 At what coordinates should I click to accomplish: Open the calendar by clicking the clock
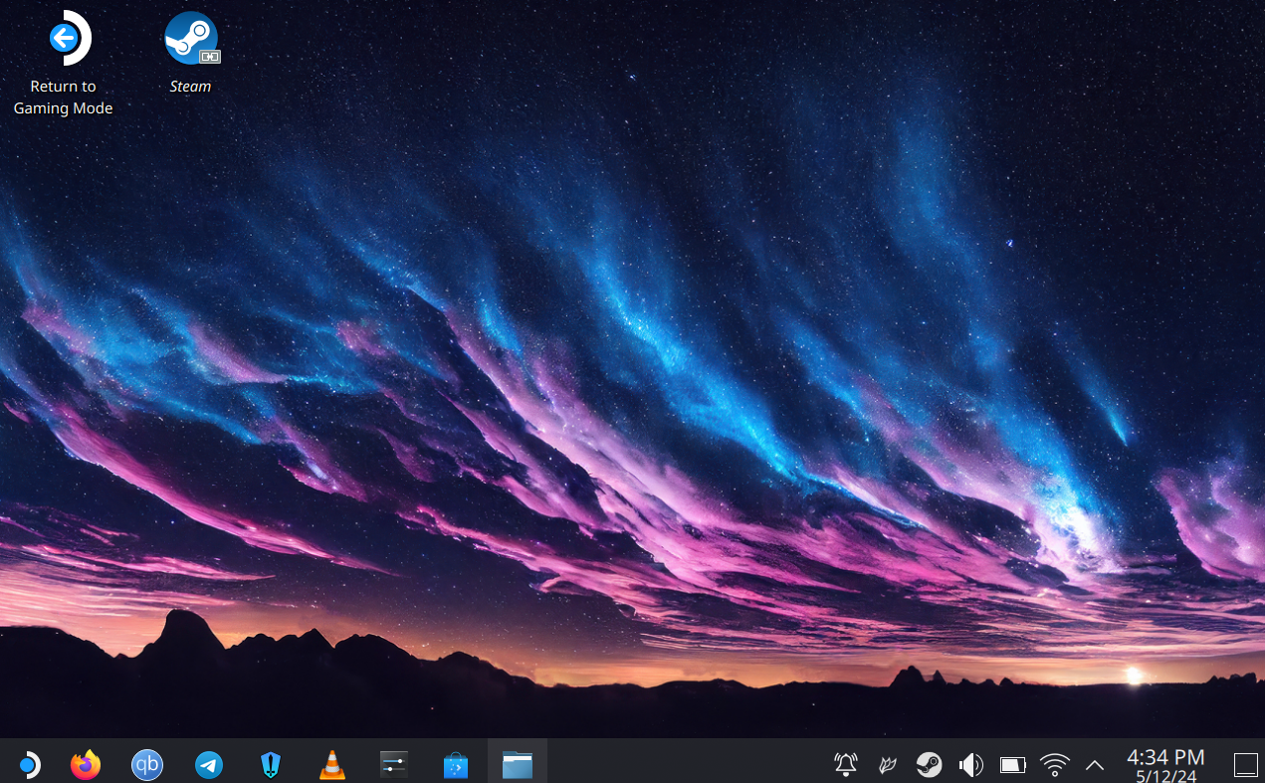1162,764
